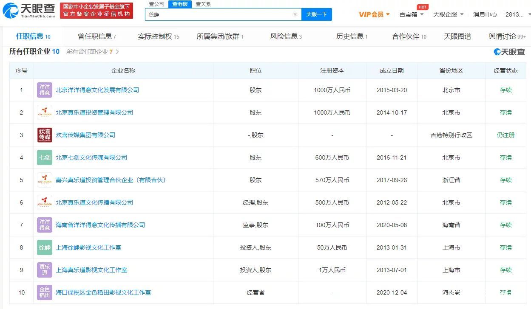Click the 真乐道 logo beside 北京真乐道文化传播有限公司
Screen dimensions: 531x309
(44, 202)
